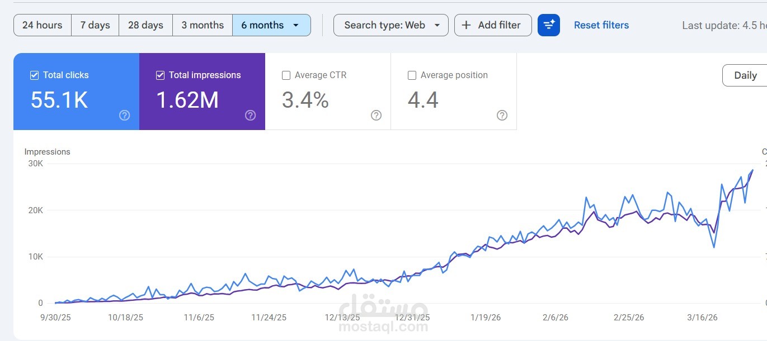767x341 pixels.
Task: Click the 2/6/26 date label
Action: [556, 318]
